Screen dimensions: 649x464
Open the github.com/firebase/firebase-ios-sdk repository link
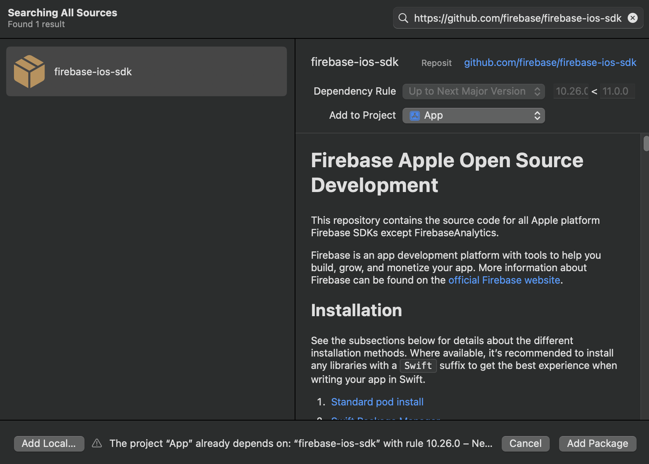point(550,62)
